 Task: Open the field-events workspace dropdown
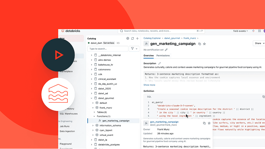[x=240, y=31]
